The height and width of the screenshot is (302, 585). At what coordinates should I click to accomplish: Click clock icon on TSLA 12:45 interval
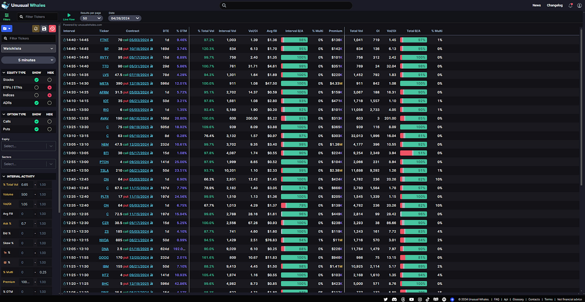click(x=64, y=170)
